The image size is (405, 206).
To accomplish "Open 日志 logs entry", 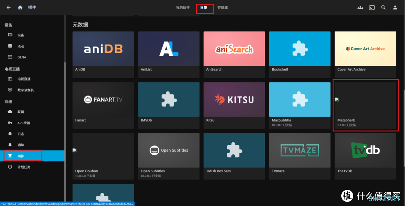I will point(32,134).
